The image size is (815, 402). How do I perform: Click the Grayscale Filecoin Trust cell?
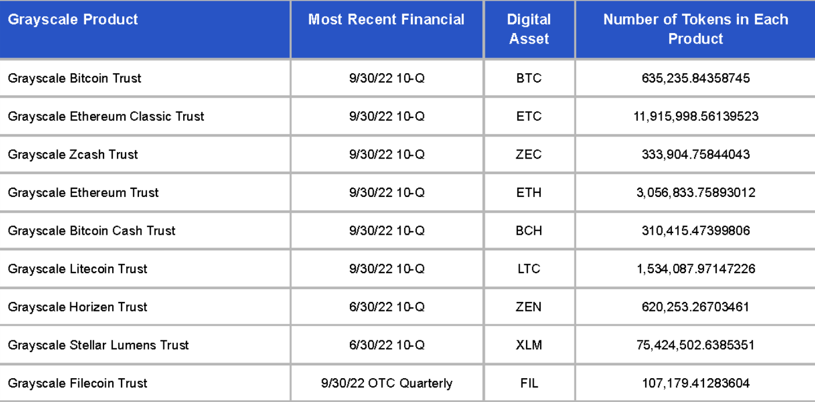(77, 383)
